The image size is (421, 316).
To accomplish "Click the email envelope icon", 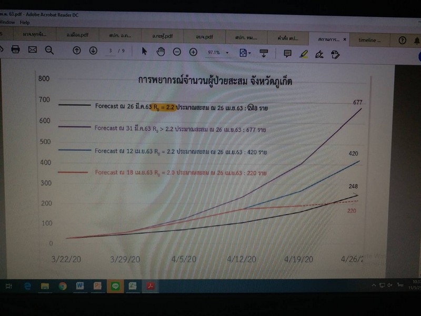I will 33,50.
